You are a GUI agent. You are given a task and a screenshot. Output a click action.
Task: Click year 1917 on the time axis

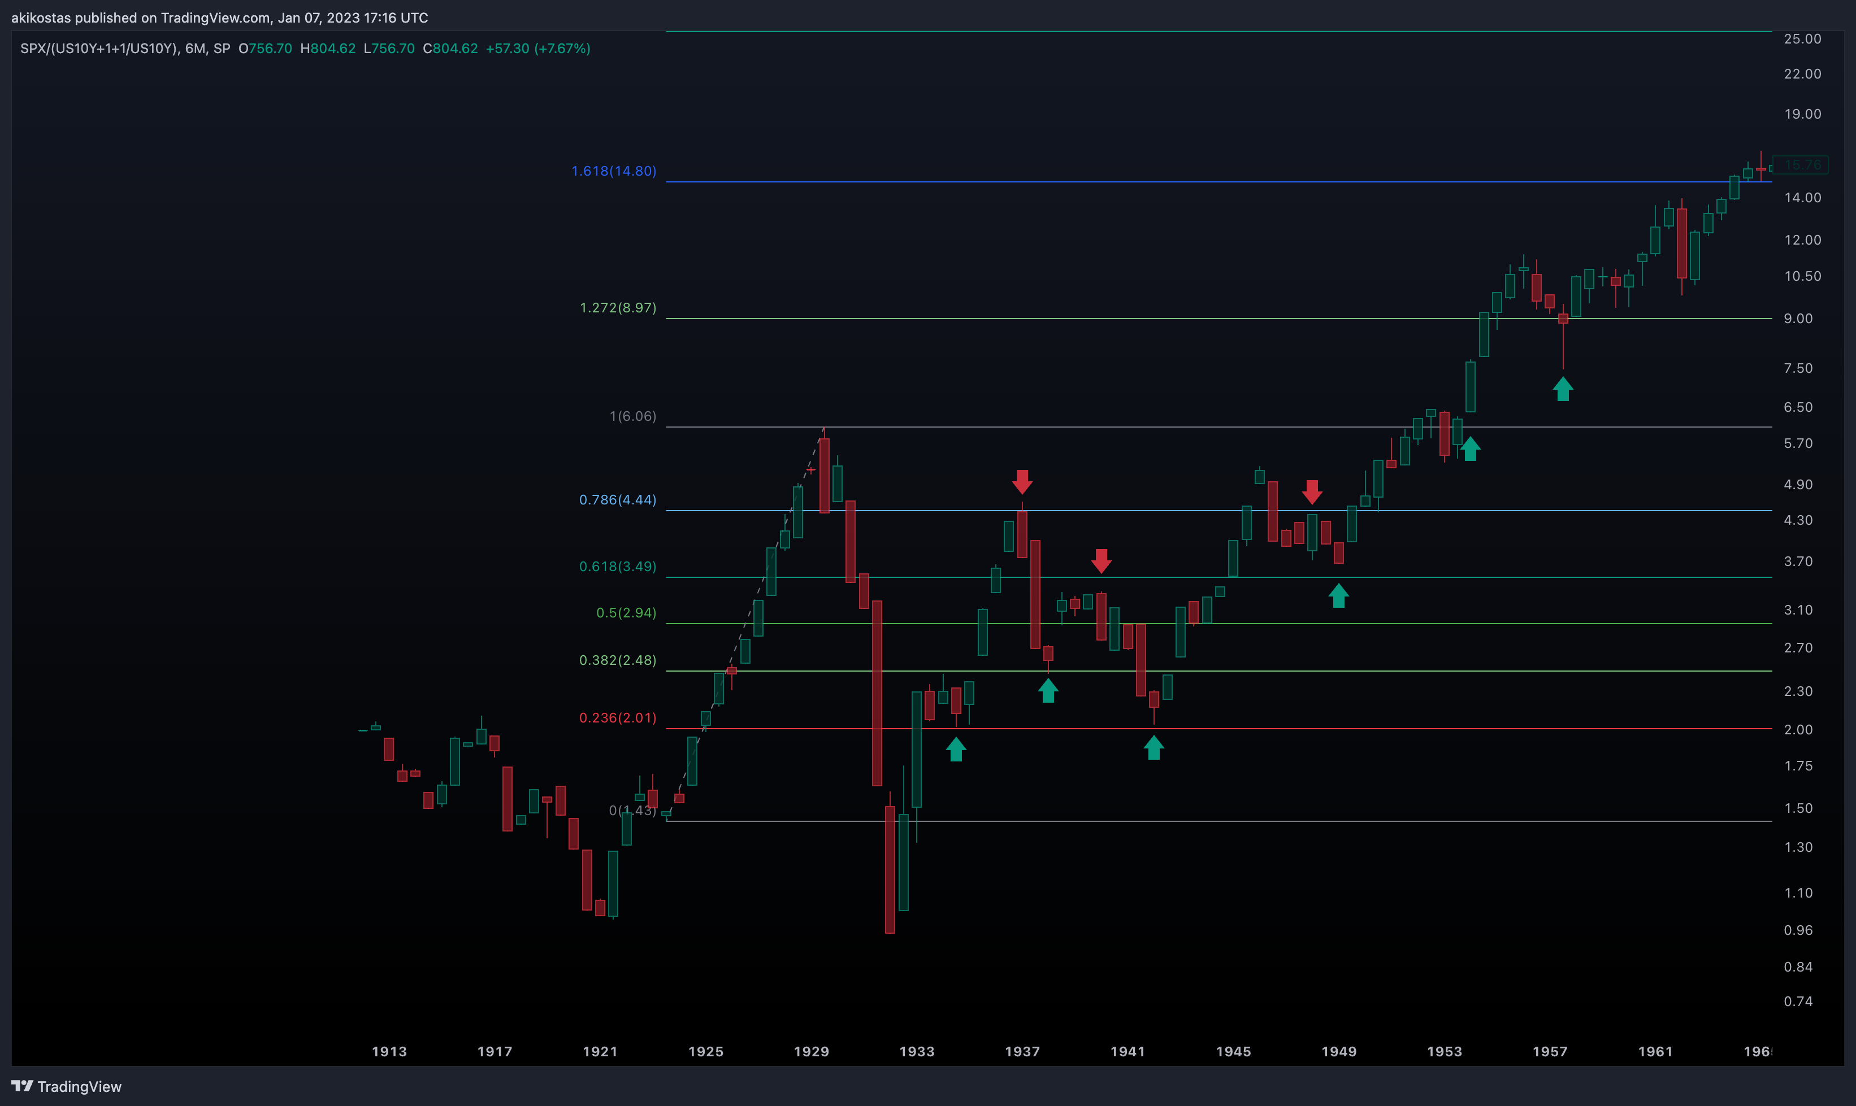495,1052
